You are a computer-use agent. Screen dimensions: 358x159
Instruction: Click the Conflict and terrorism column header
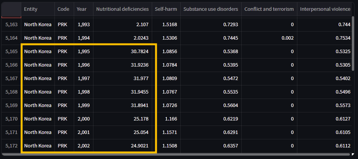(269, 9)
